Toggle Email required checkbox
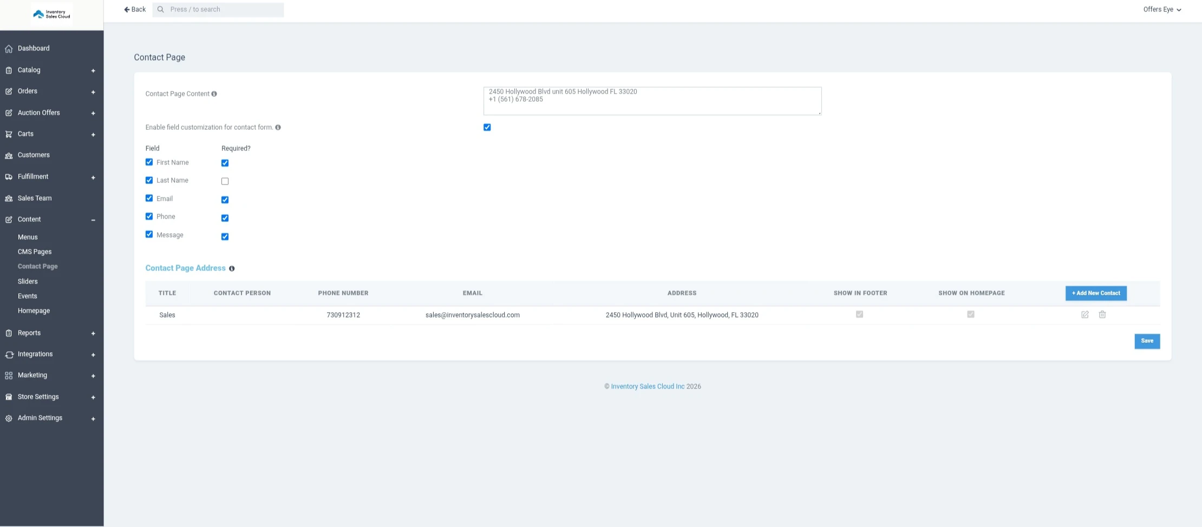1202x527 pixels. [225, 200]
